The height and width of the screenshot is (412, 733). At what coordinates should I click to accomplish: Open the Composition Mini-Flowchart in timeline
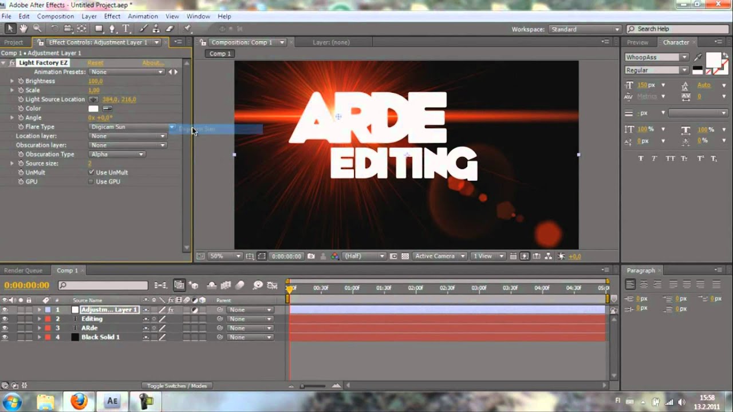point(161,285)
